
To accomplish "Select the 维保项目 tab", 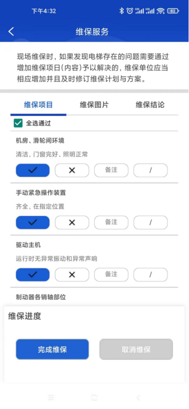I will pyautogui.click(x=38, y=105).
